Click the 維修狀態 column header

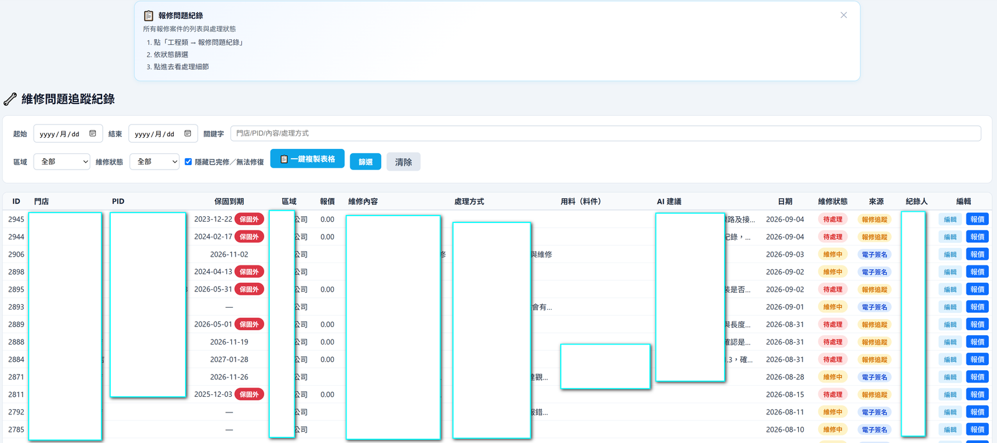point(832,201)
